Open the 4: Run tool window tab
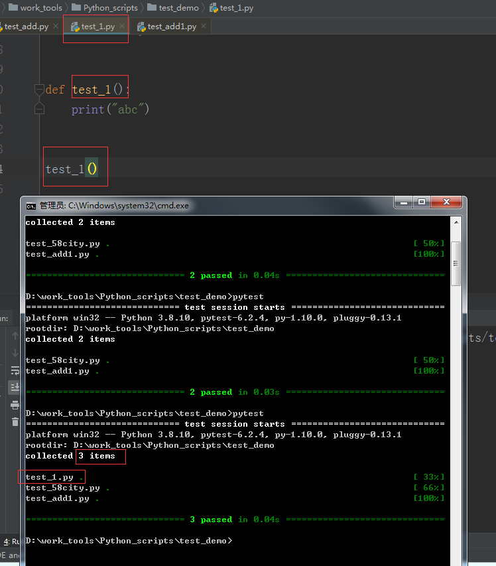Viewport: 496px width, 566px height. [x=11, y=541]
